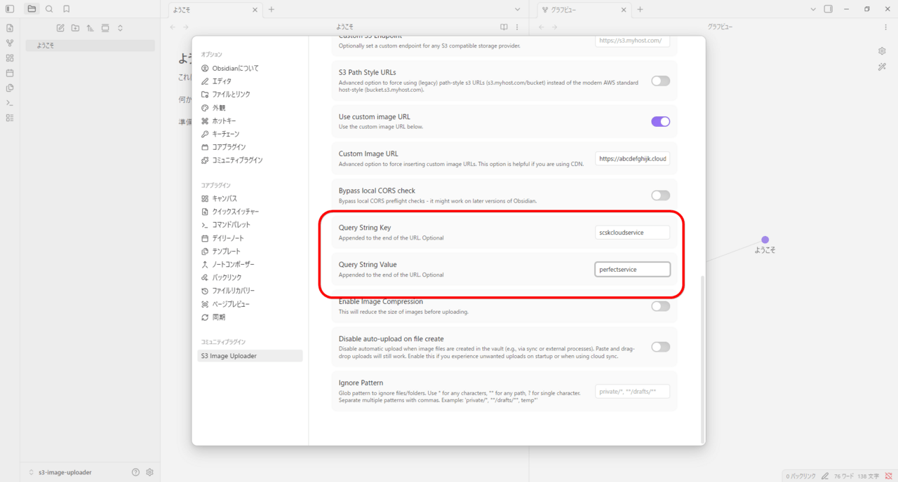Select S3 Image Uploader plugin settings
Image resolution: width=898 pixels, height=482 pixels.
tap(250, 356)
